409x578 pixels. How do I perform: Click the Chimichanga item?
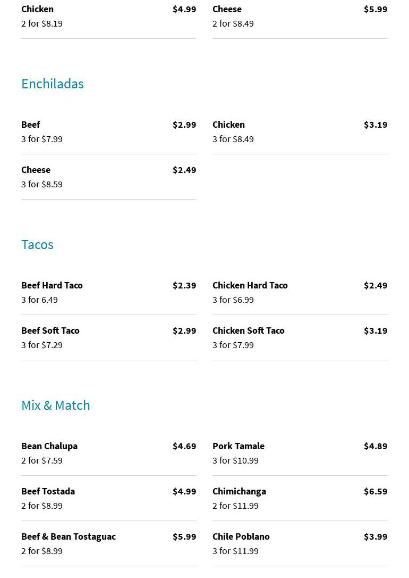point(240,491)
